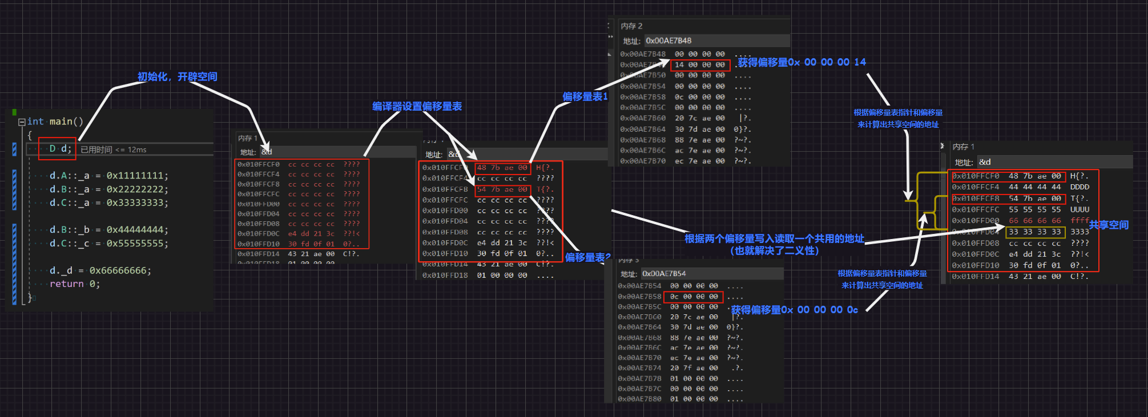Click the green marker above the code margin
The width and height of the screenshot is (1148, 417).
14,112
